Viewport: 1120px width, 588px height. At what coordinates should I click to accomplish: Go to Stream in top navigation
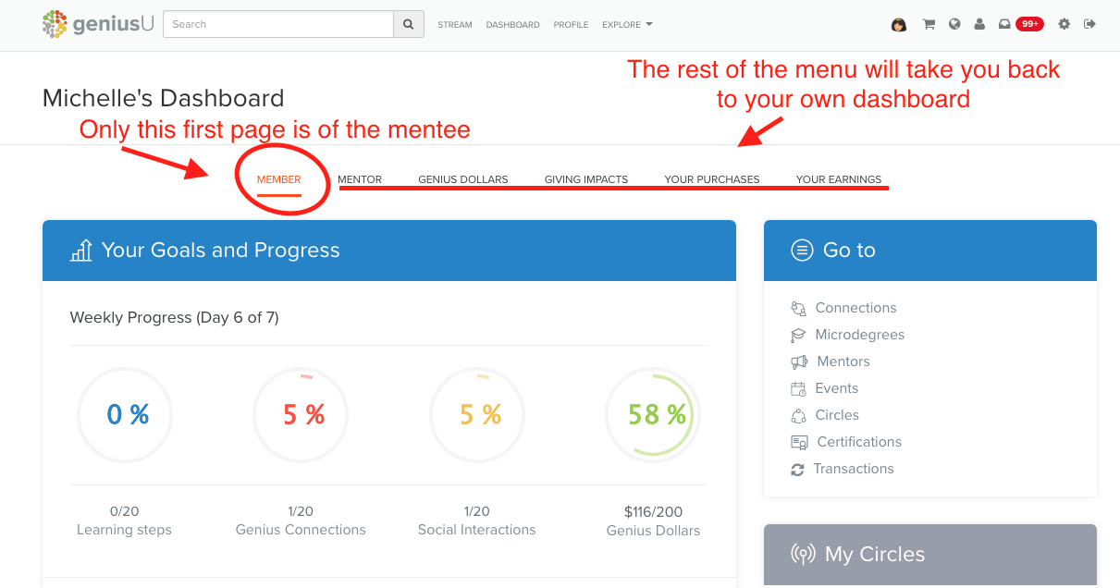point(455,25)
